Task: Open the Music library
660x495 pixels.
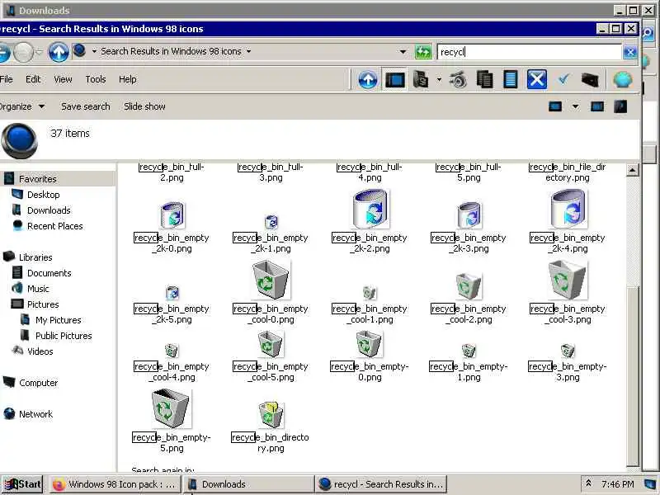Action: coord(38,289)
